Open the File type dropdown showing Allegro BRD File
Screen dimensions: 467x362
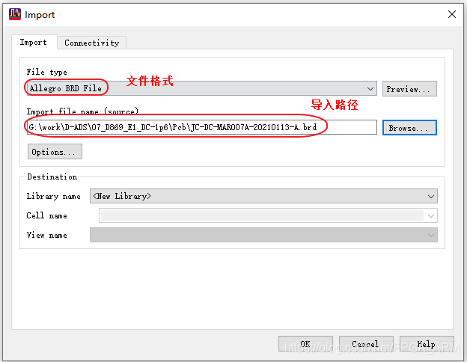click(x=202, y=88)
